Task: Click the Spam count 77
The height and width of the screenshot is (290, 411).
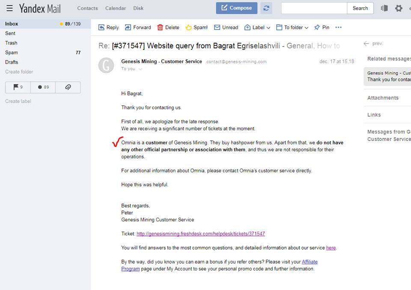Action: tap(78, 53)
